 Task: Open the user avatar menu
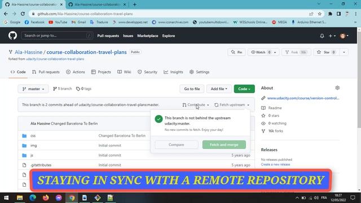(x=344, y=36)
